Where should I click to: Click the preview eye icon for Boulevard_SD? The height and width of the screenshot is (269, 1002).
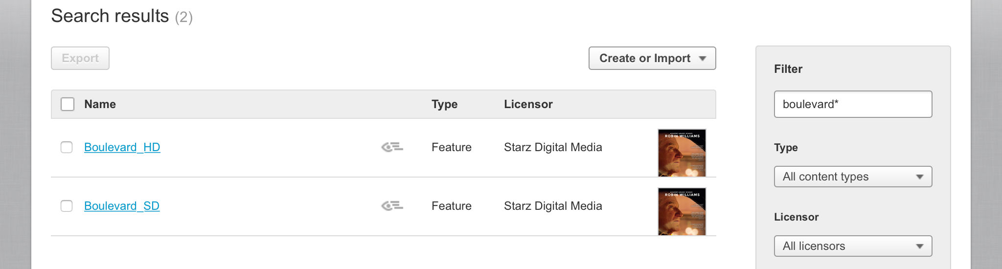pyautogui.click(x=392, y=206)
